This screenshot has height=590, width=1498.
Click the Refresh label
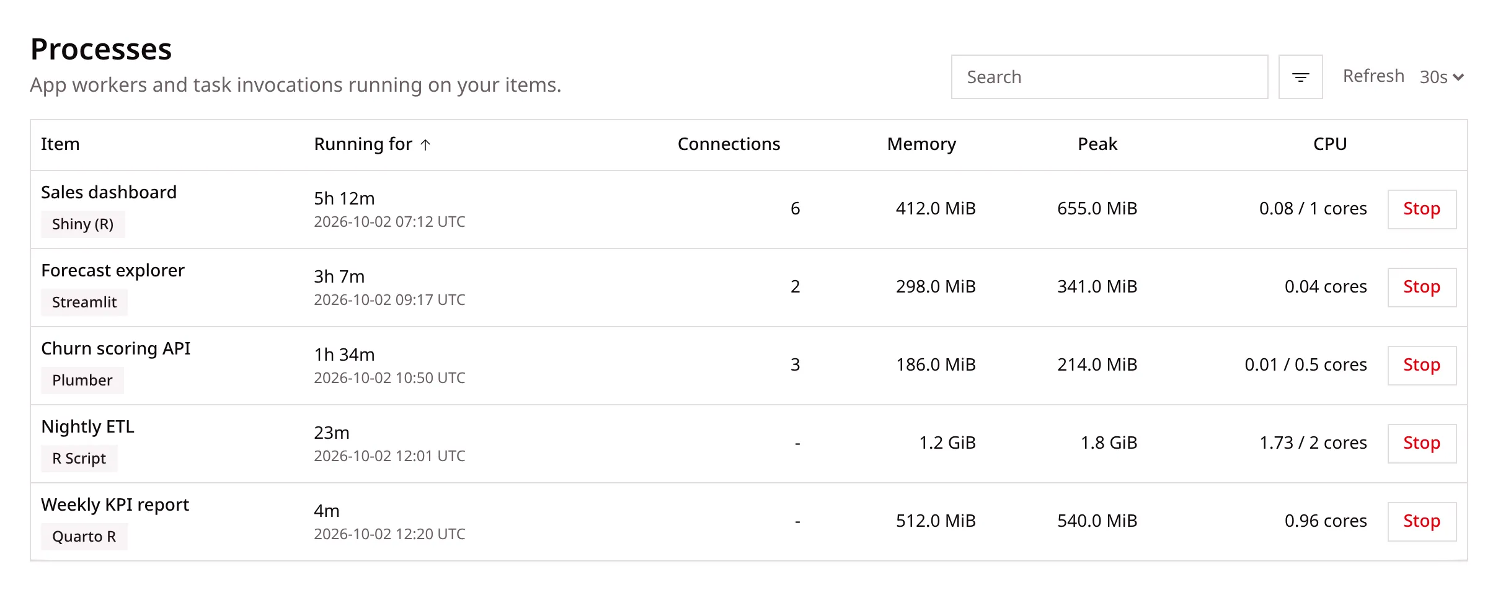pyautogui.click(x=1373, y=76)
